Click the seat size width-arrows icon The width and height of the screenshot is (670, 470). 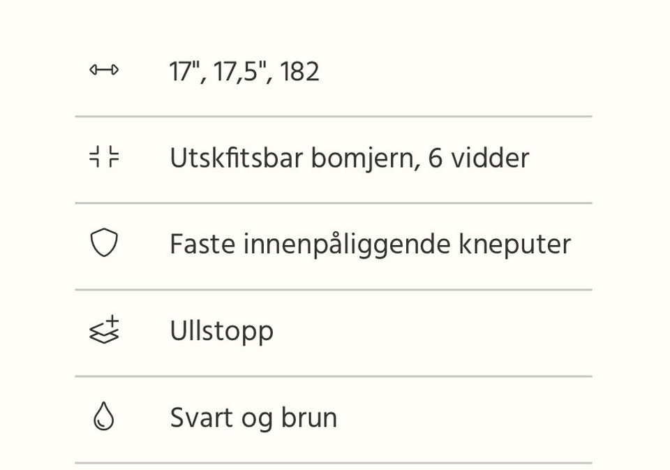coord(104,71)
